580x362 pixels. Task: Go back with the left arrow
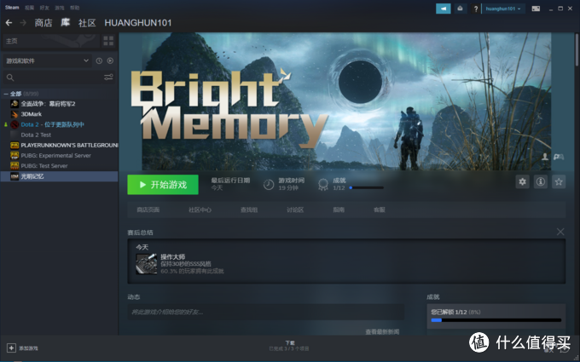[x=9, y=23]
